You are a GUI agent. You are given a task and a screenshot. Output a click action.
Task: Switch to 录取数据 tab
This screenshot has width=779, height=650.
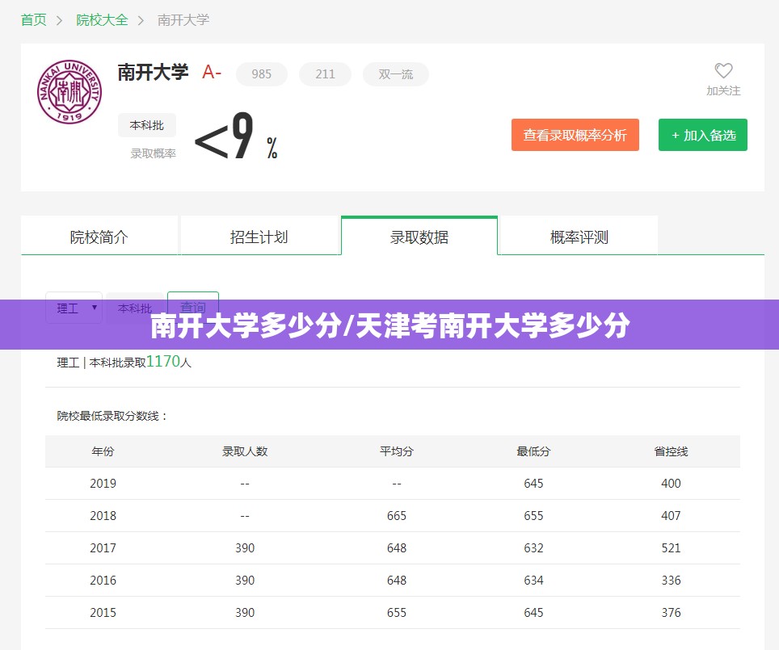pyautogui.click(x=419, y=237)
